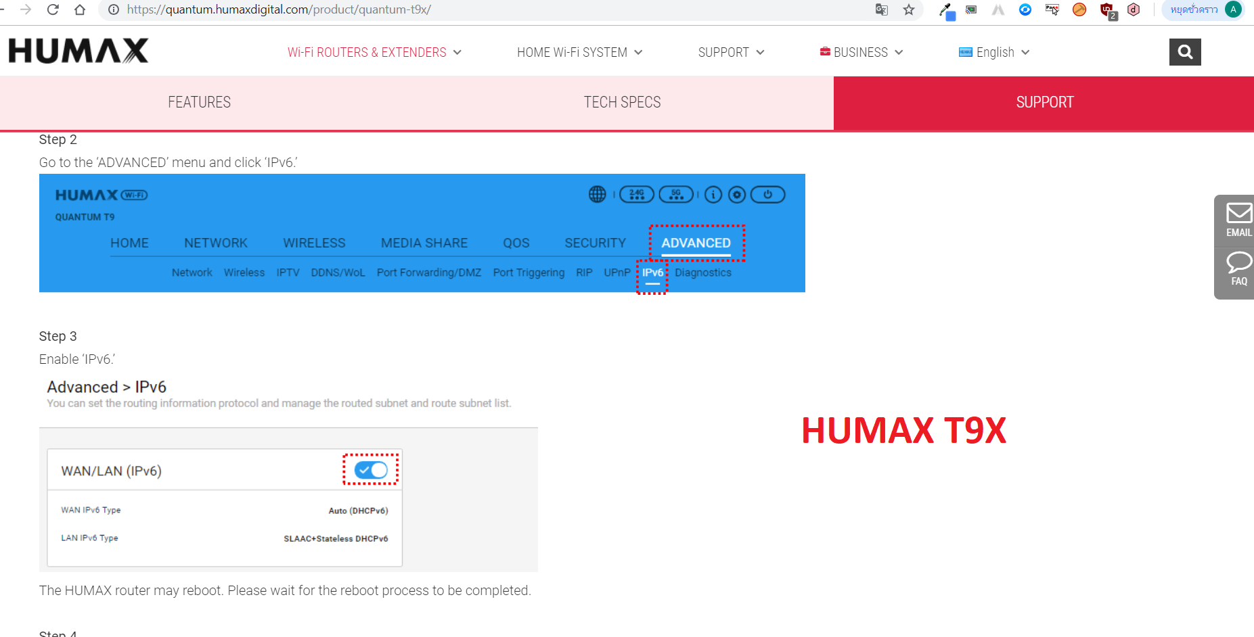1254x637 pixels.
Task: Click NETWORK in the router menu image
Action: pos(216,243)
